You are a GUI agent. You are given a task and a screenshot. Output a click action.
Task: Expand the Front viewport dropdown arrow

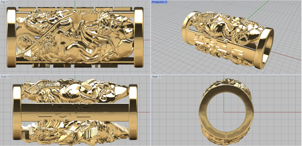click(x=9, y=77)
